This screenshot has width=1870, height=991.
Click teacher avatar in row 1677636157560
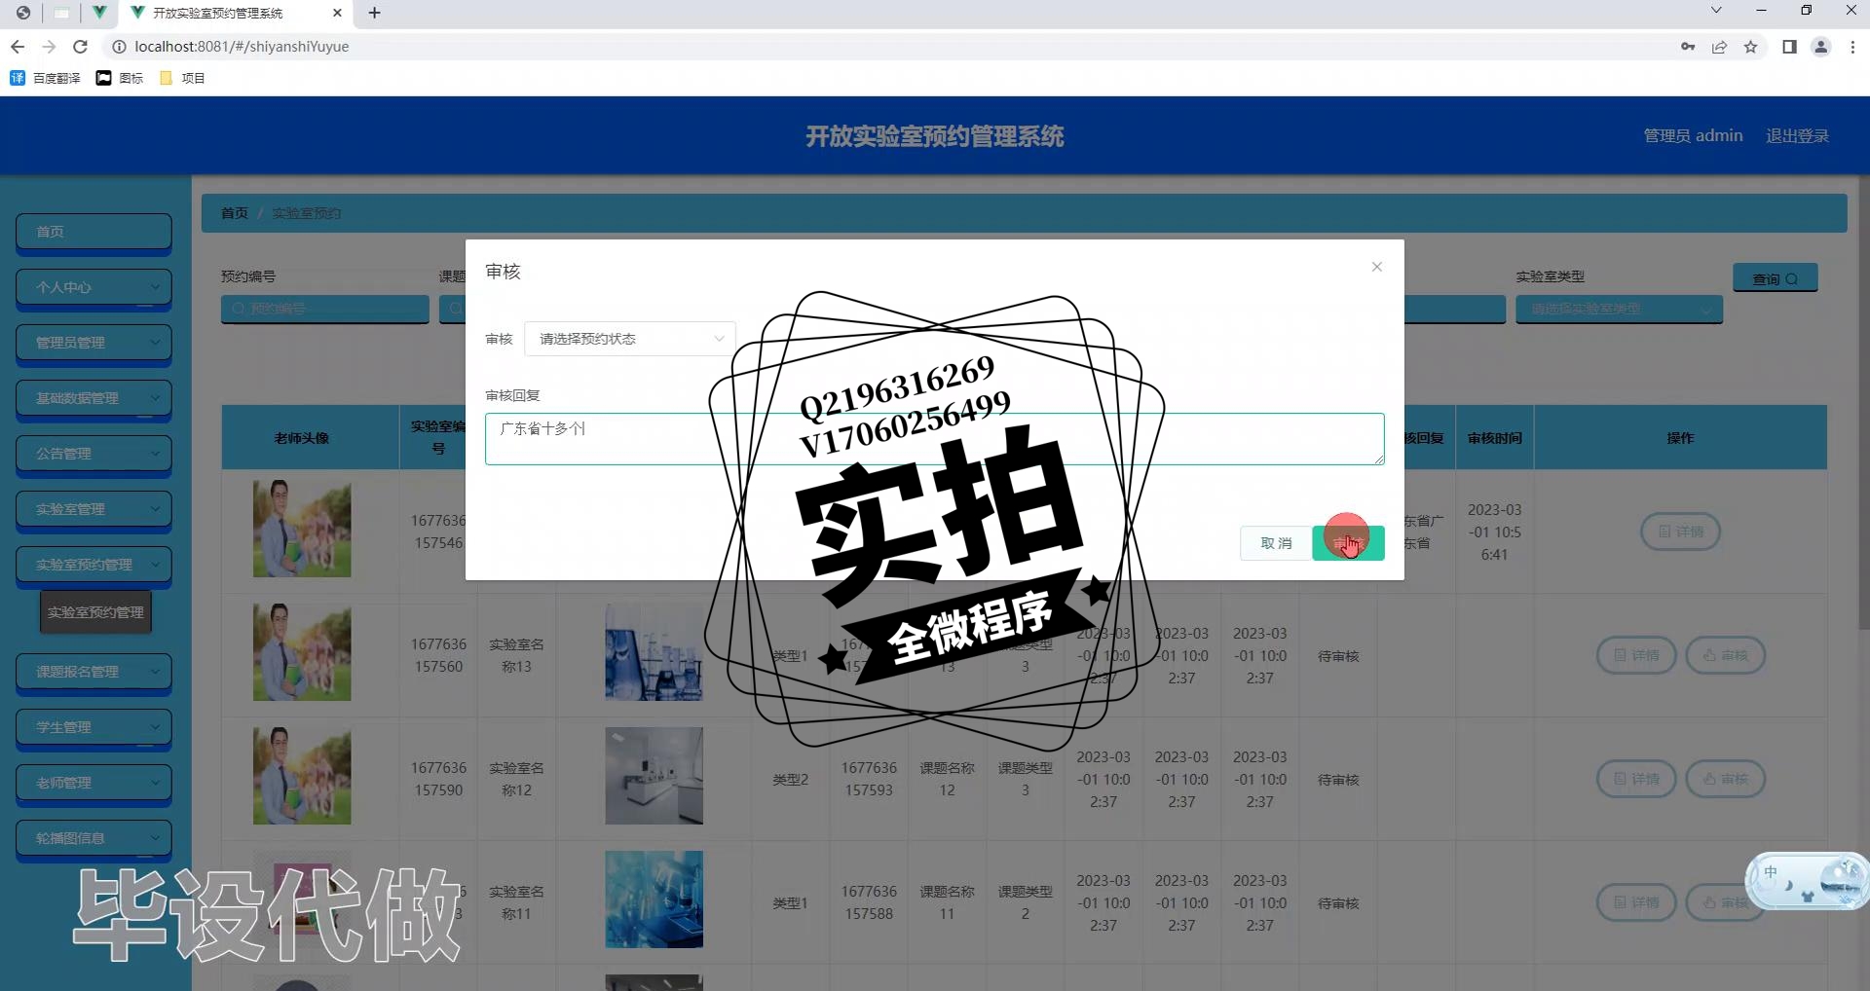click(x=302, y=652)
